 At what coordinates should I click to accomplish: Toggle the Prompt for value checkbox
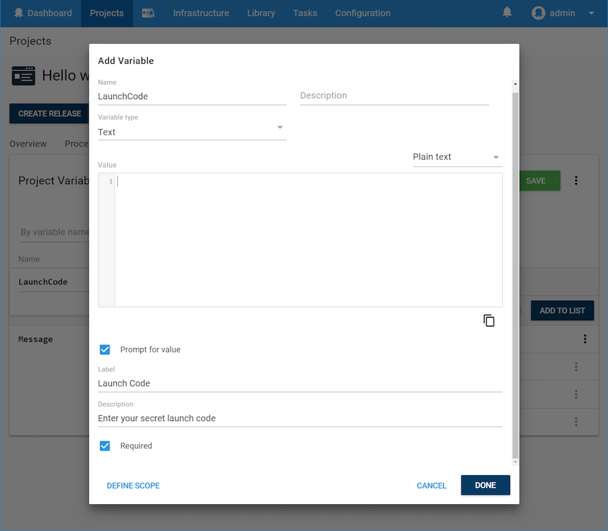pos(105,349)
